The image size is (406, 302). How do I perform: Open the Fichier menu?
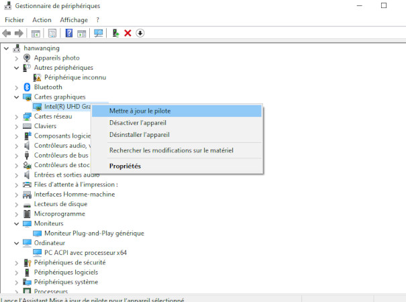point(14,19)
